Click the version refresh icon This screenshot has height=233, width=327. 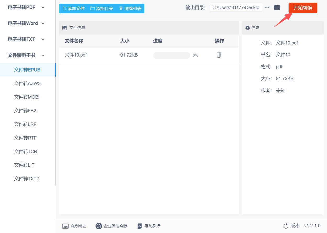pos(286,226)
